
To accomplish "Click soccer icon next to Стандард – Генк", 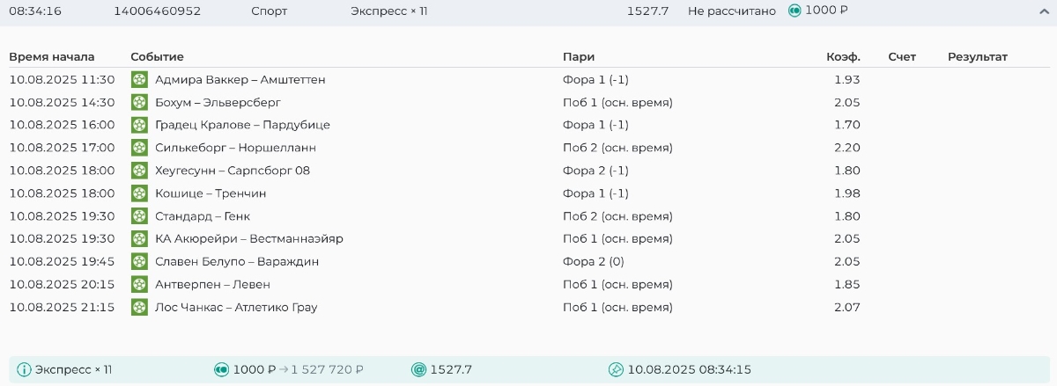I will (139, 215).
